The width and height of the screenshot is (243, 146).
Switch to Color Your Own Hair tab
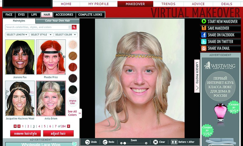tap(57, 21)
